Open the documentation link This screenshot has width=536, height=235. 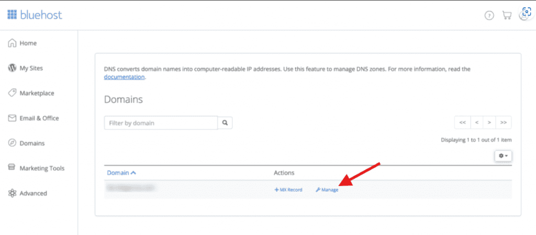click(124, 77)
